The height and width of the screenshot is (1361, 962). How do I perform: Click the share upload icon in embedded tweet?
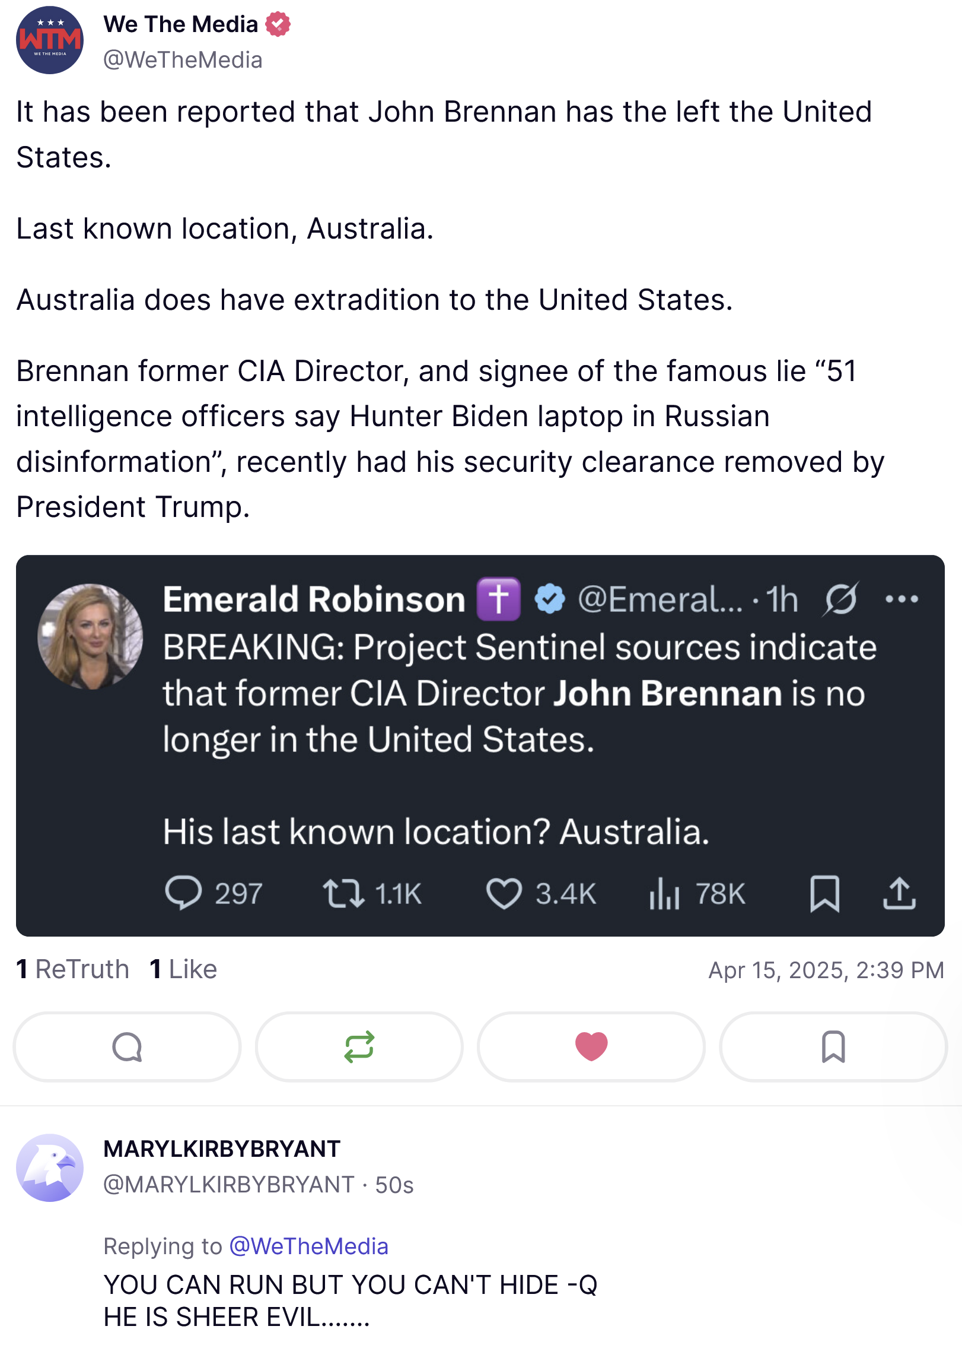tap(899, 894)
